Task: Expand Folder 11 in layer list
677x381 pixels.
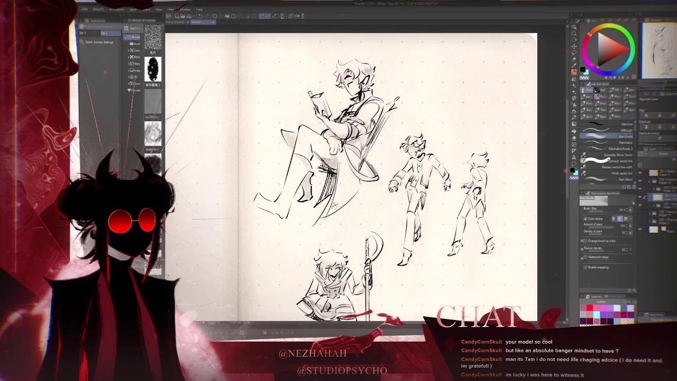Action: pos(649,213)
